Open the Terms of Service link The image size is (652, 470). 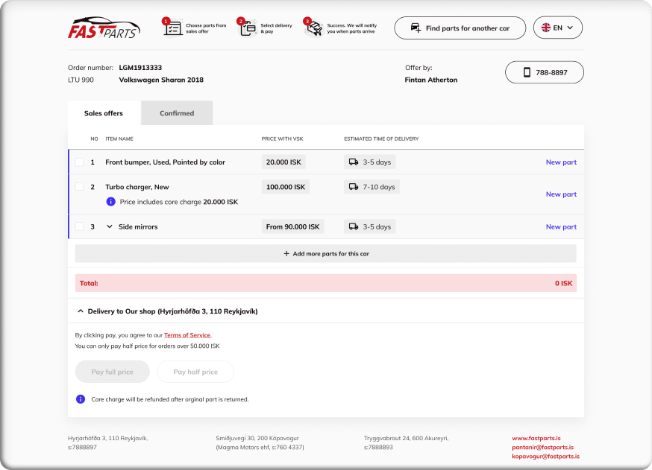pyautogui.click(x=187, y=335)
